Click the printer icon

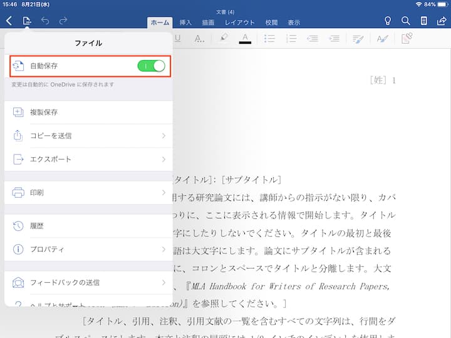(18, 193)
